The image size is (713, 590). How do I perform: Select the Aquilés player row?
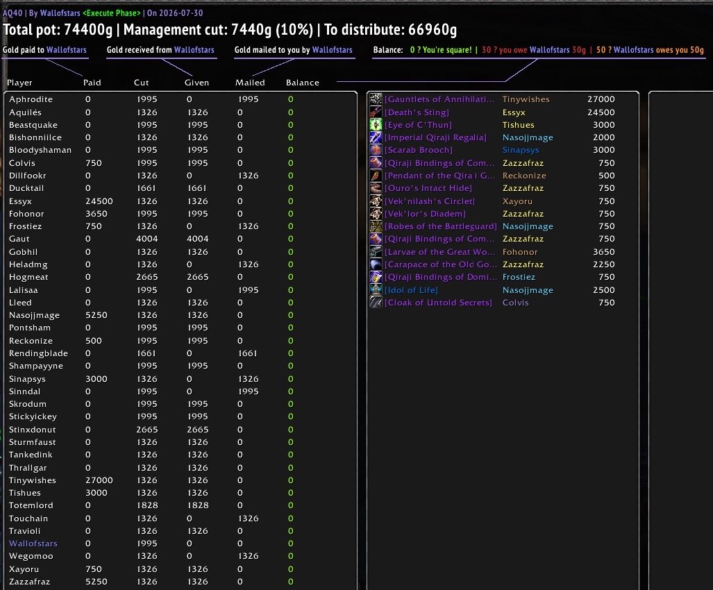click(181, 112)
